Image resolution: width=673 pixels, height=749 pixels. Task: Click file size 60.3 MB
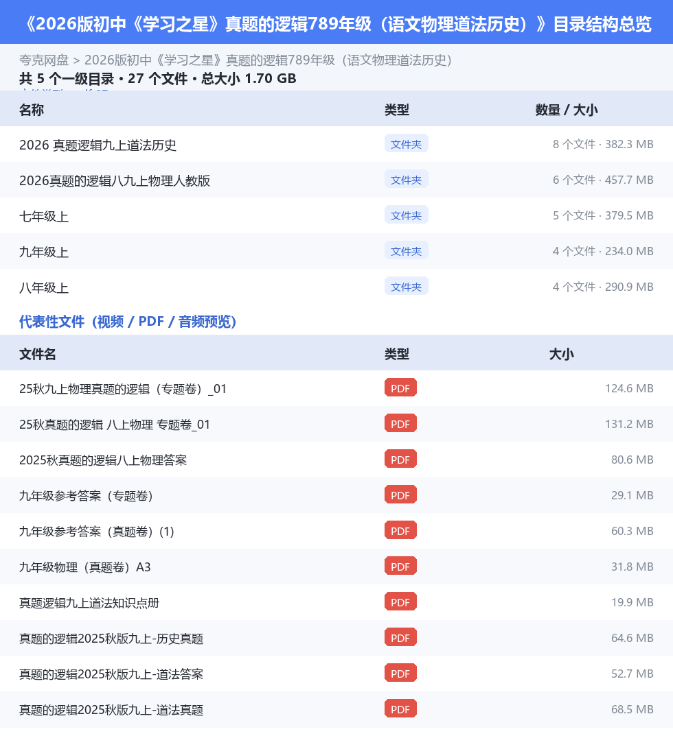(x=632, y=531)
